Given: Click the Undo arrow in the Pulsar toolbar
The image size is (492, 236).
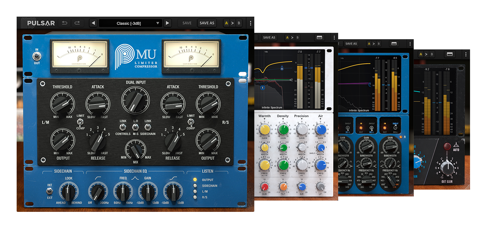Looking at the screenshot, I should 66,23.
